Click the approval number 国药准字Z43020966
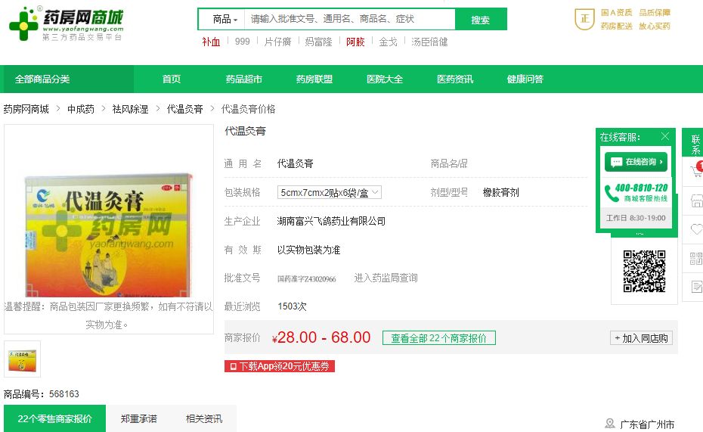Screen dimensions: 703x432 tap(307, 279)
